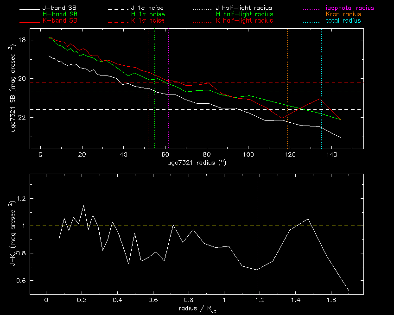394x315 pixels.
Task: Click the cyan dotted total radius legend sample
Action: click(x=311, y=22)
